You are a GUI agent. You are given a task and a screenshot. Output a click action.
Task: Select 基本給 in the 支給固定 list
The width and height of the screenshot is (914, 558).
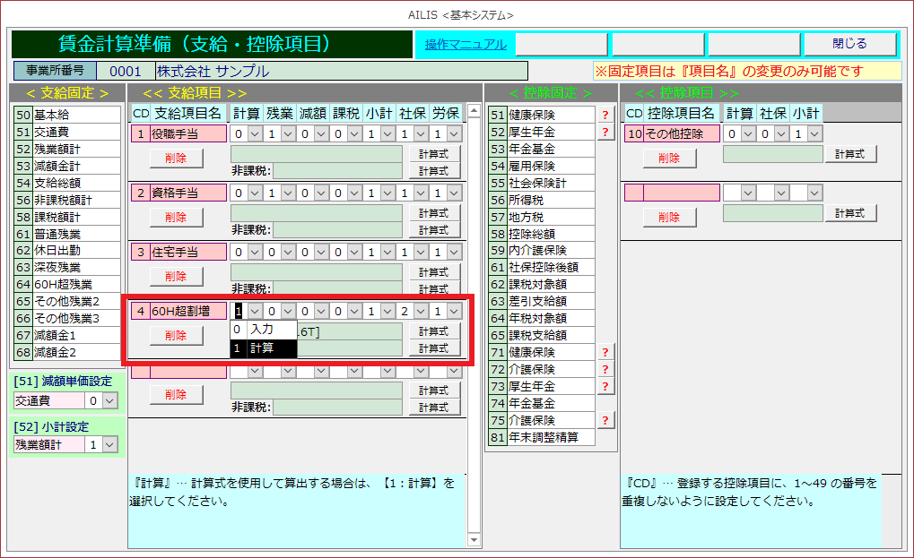(x=76, y=115)
